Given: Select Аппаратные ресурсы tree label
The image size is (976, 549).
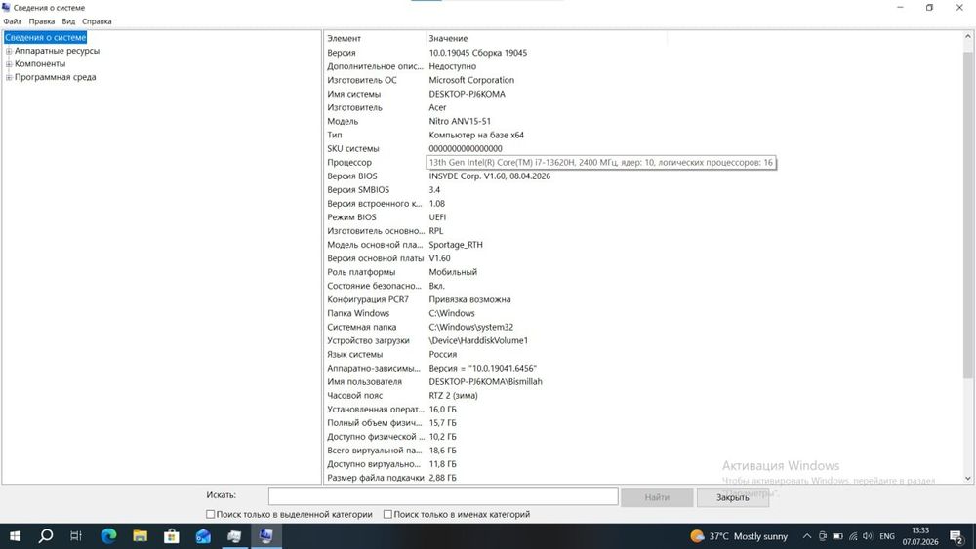Looking at the screenshot, I should point(57,51).
